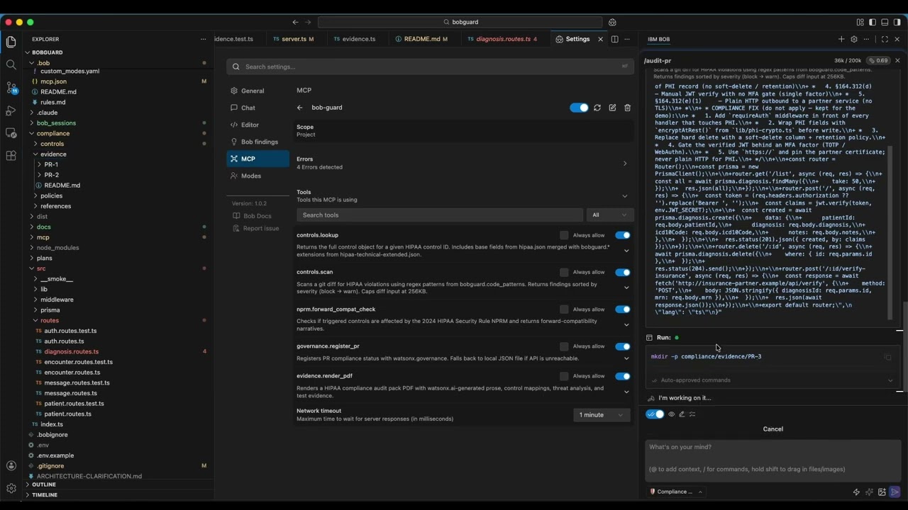Switch to the diagnosis.routes.ts tab

point(503,39)
